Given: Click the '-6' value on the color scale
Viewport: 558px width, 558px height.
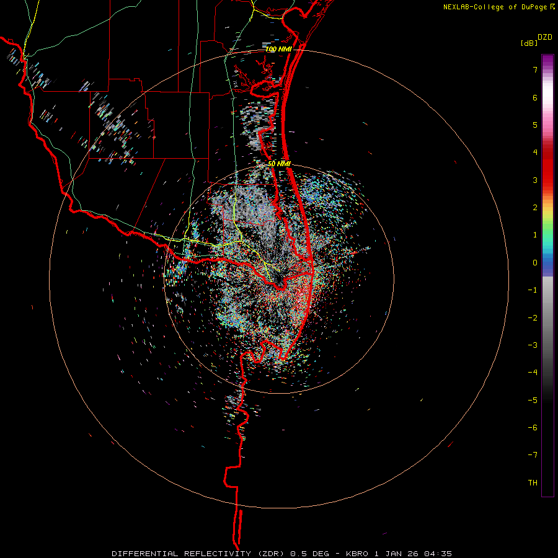Looking at the screenshot, I should click(x=533, y=428).
